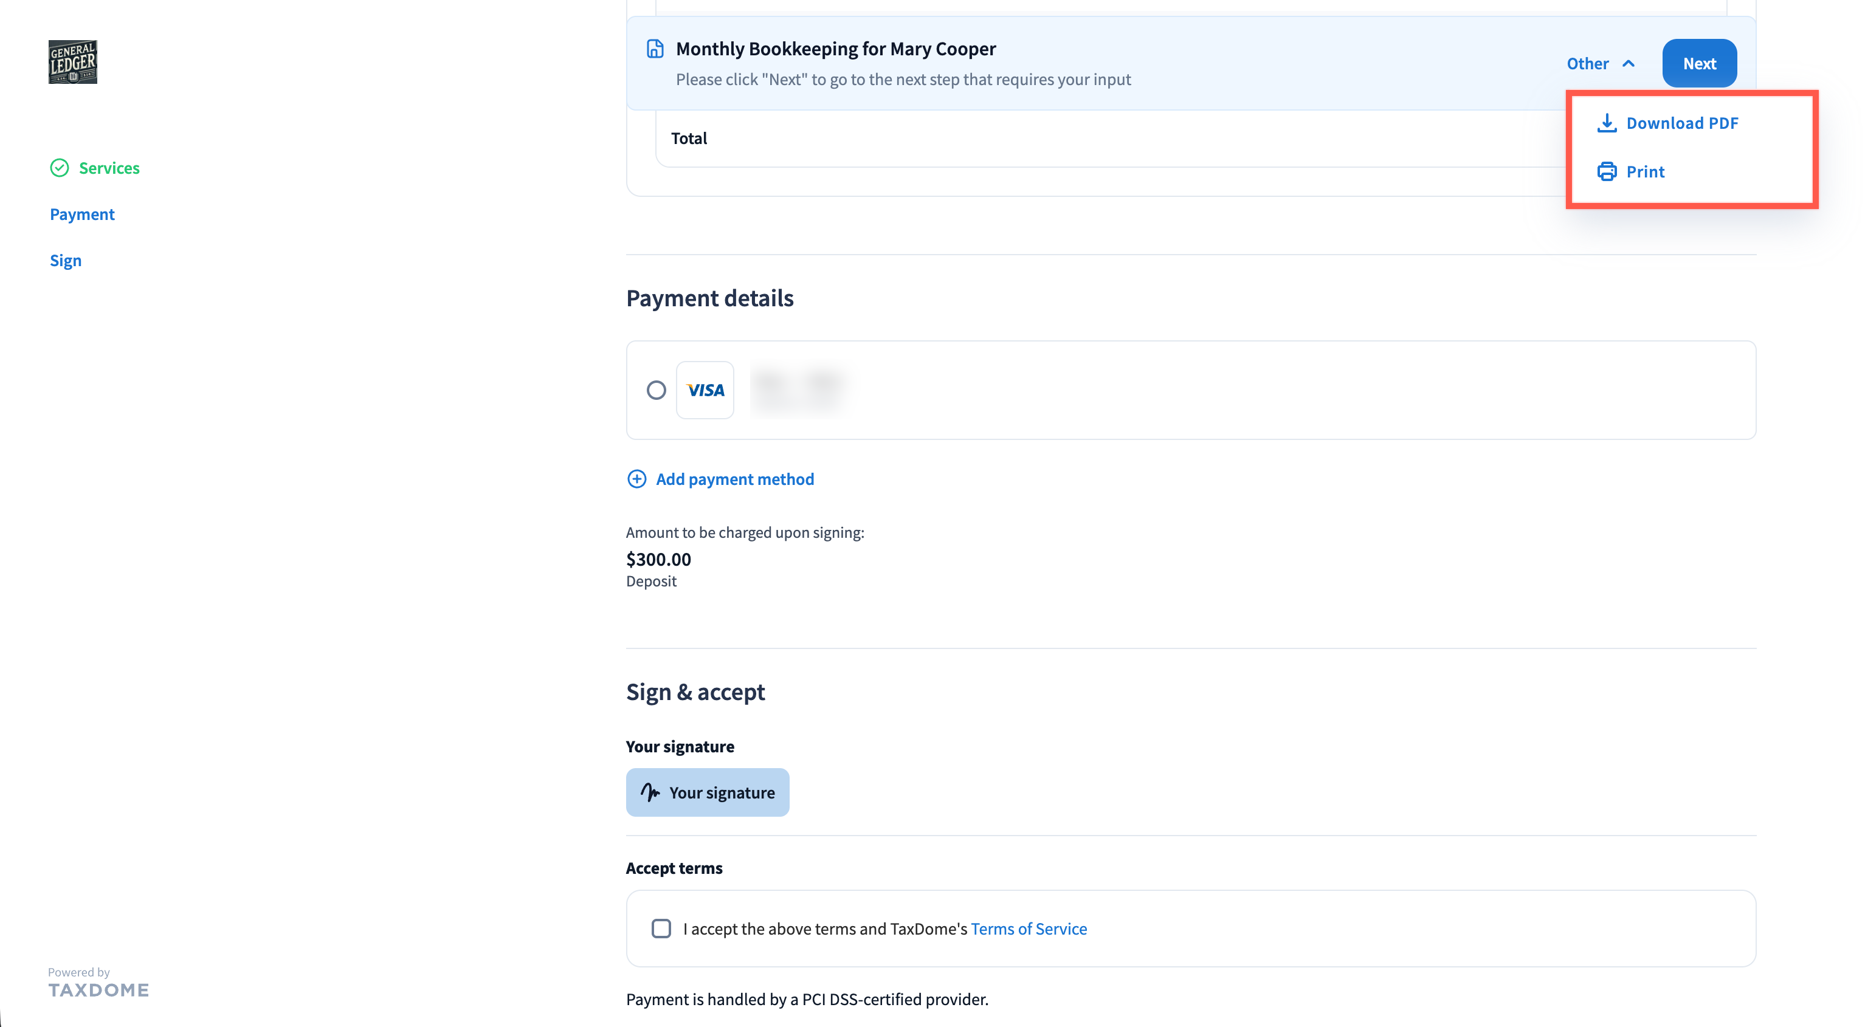Click the Deposit label

[x=651, y=581]
